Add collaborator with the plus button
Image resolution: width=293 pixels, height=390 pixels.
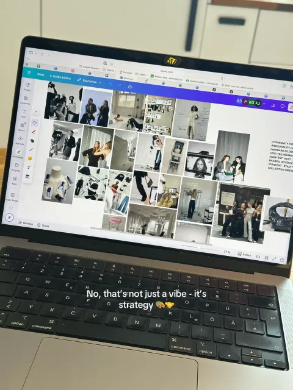click(x=264, y=104)
